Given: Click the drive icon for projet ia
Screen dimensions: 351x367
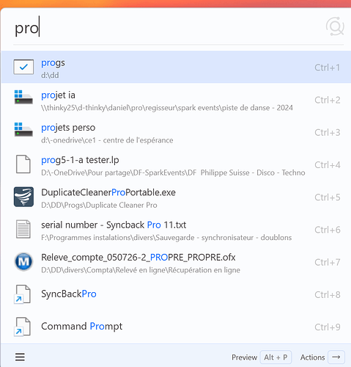Looking at the screenshot, I should tap(23, 97).
